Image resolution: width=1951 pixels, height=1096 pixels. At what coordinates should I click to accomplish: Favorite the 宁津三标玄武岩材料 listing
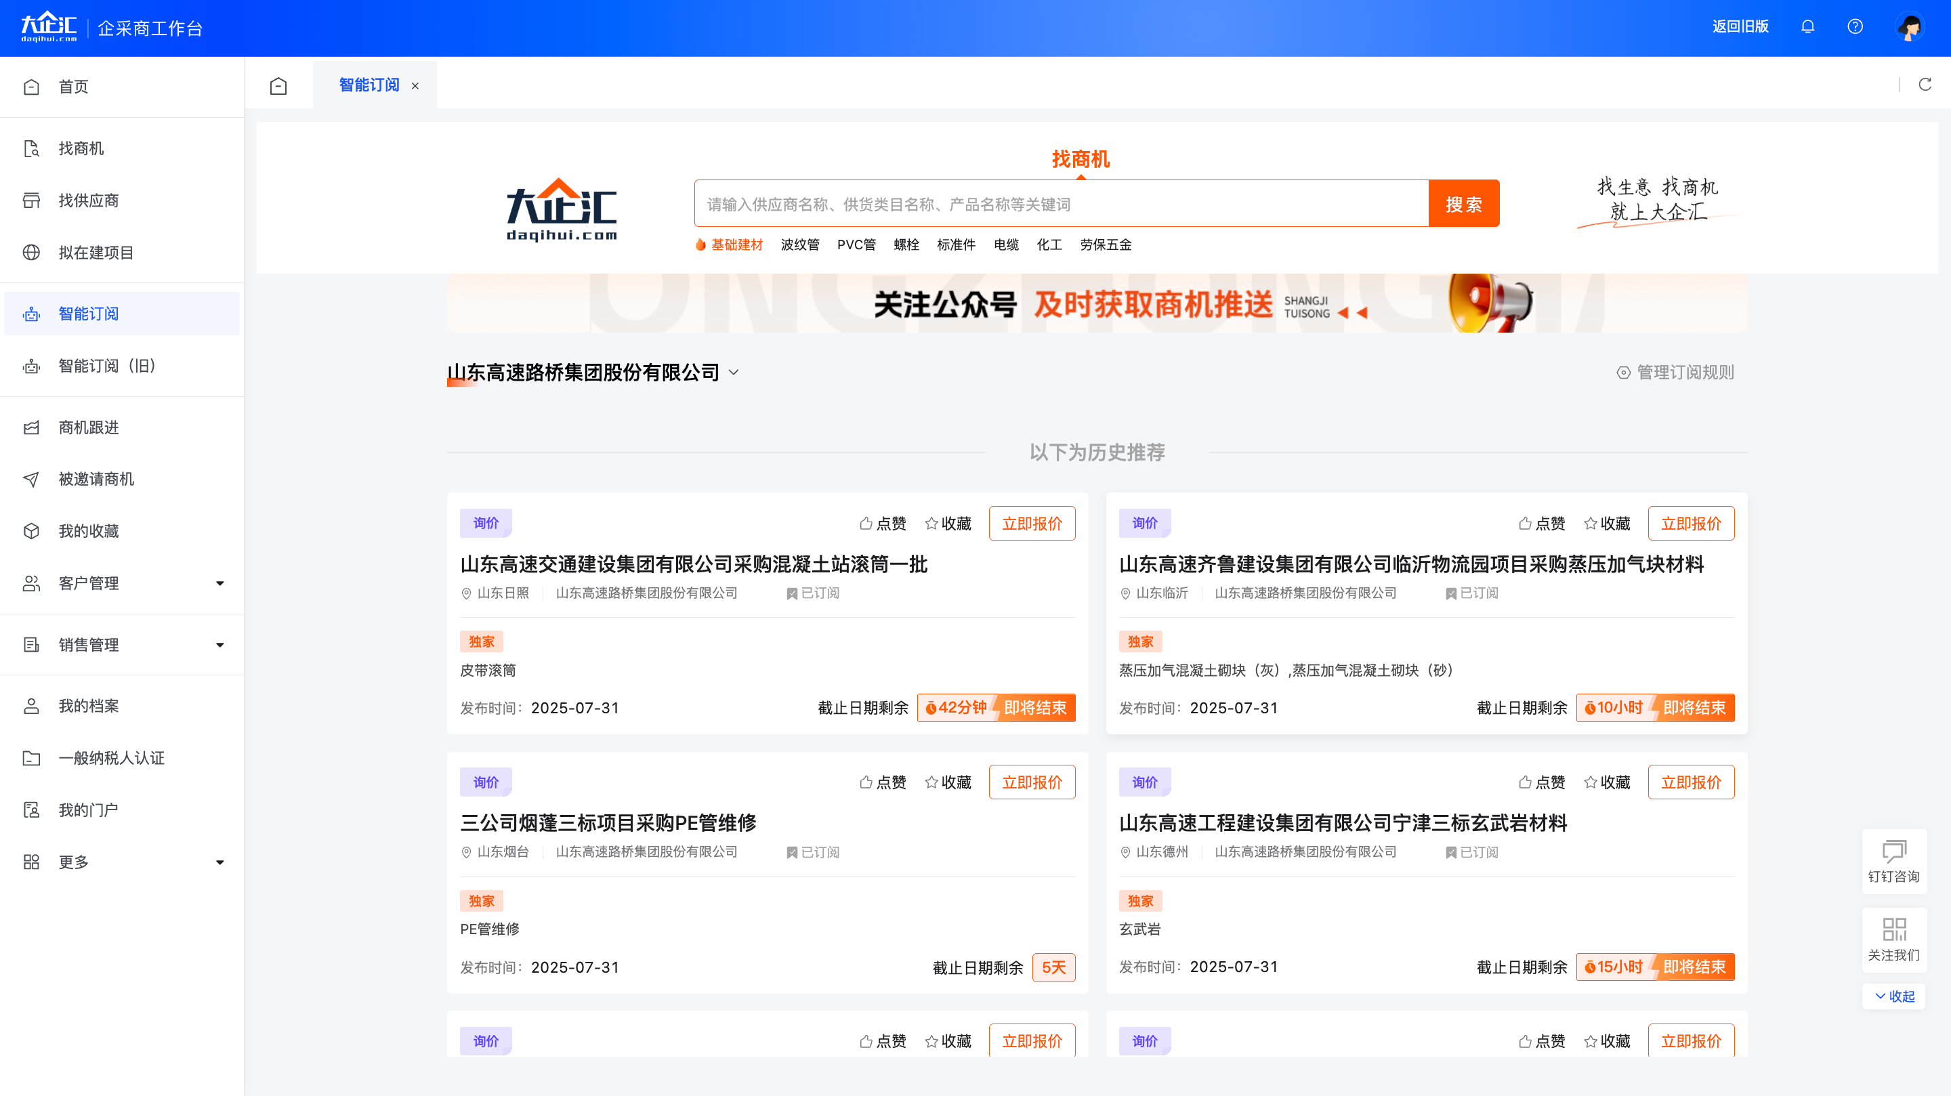[x=1607, y=783]
